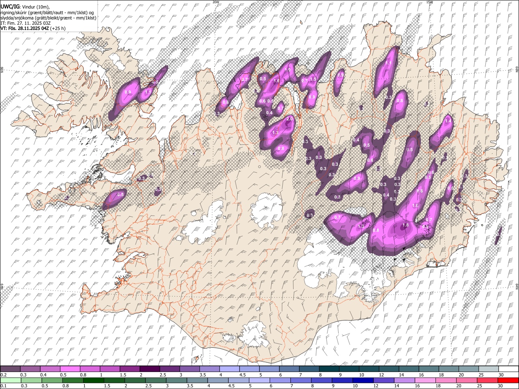Click the lower legend swatch between 2.5 and 3
519x389 pixels.
156,380
